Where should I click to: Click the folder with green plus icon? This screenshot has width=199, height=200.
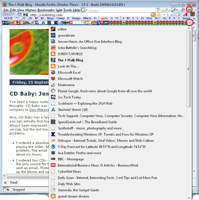(178, 14)
